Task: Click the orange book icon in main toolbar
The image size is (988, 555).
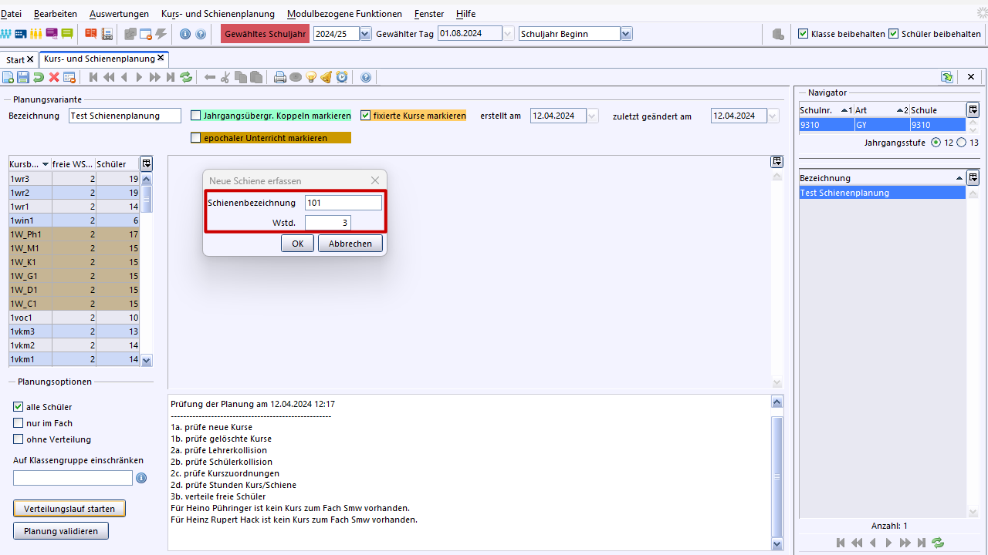Action: tap(91, 34)
